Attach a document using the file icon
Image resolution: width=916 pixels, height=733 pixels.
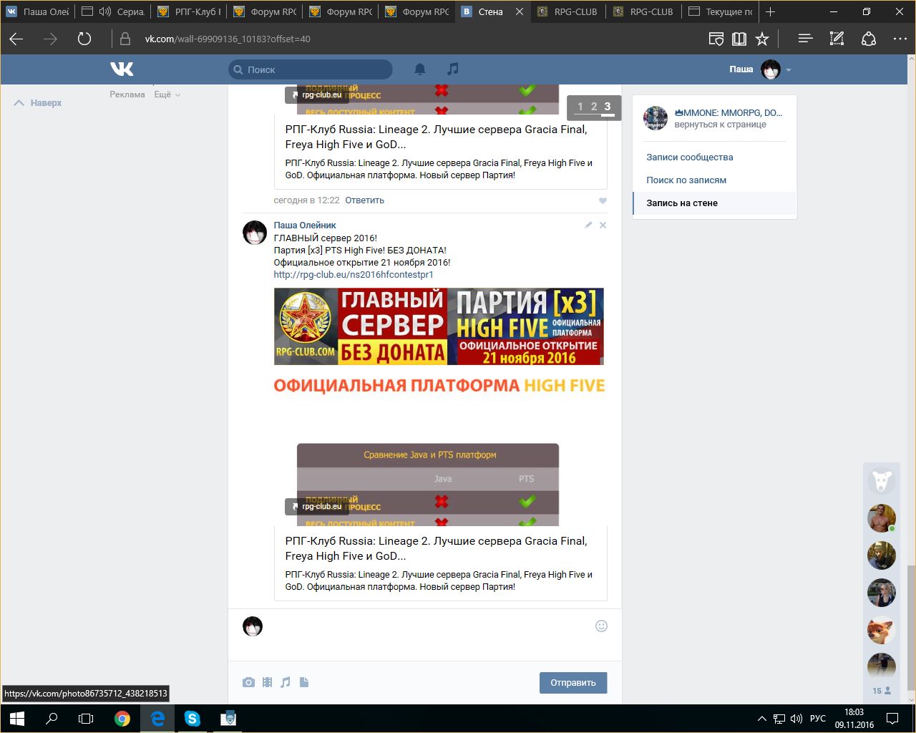click(304, 682)
